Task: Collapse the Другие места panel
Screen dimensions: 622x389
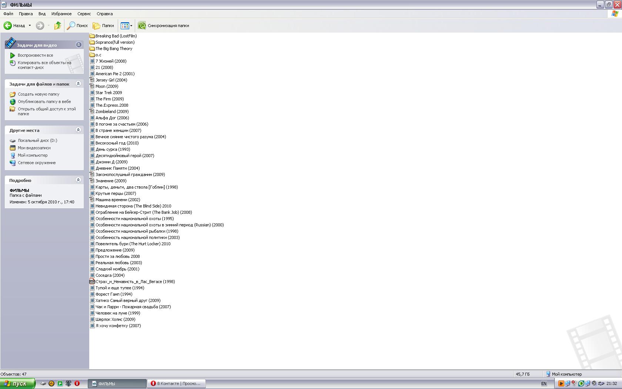Action: tap(78, 130)
